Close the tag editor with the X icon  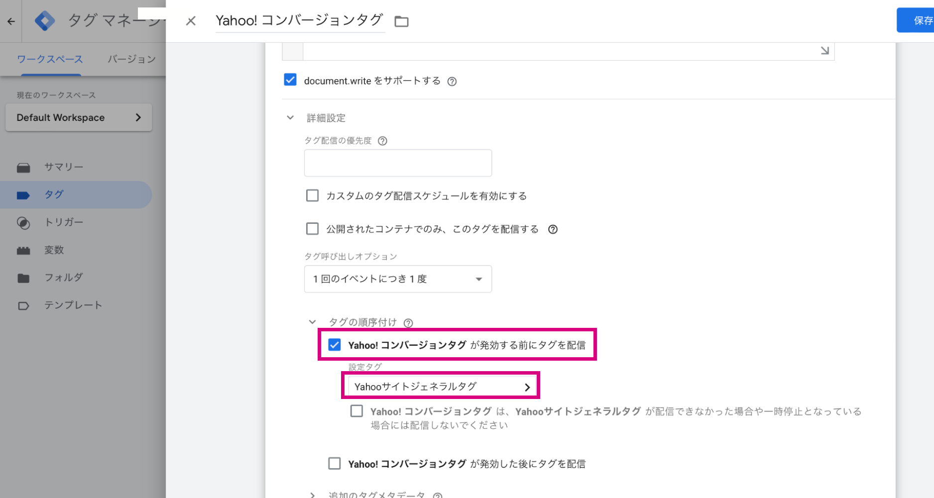[x=191, y=21]
